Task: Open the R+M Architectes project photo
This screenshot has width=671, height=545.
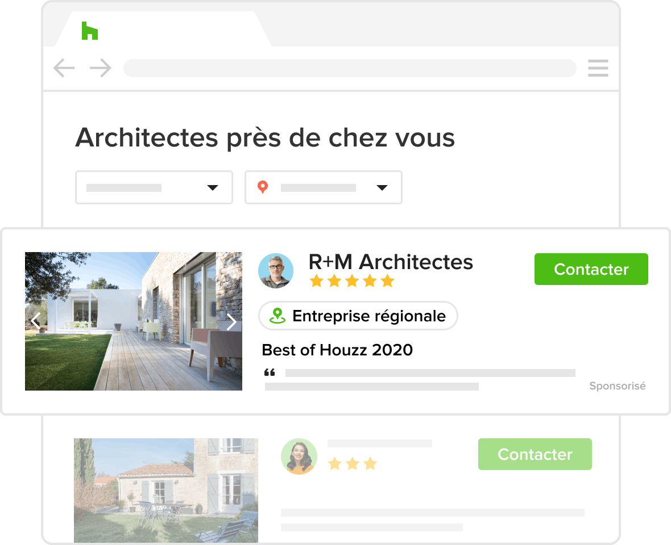Action: (x=134, y=321)
